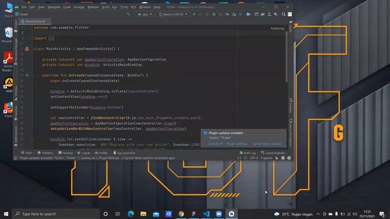Open the Project Structure folder icon
The image size is (390, 219).
point(248,15)
